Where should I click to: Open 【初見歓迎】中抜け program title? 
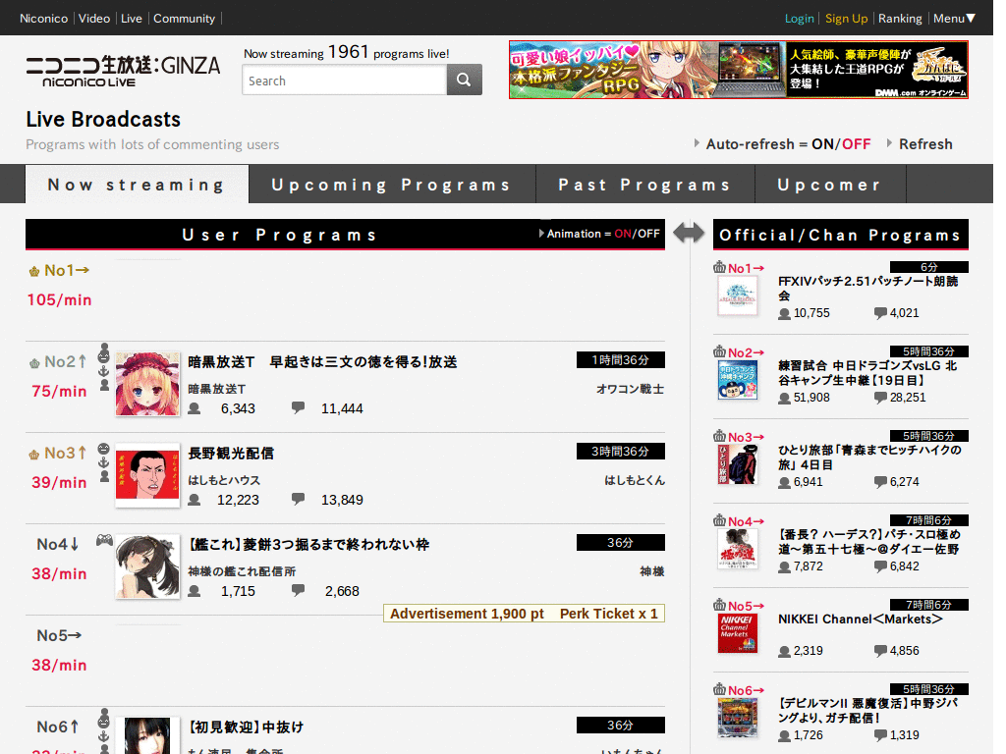[x=245, y=727]
